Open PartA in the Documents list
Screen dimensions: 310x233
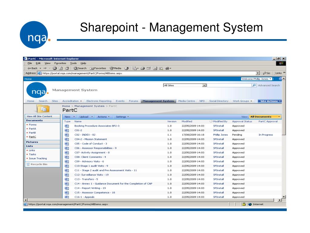click(x=32, y=129)
